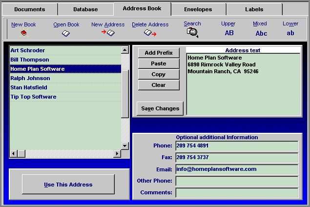Click the vertical scrollbar thumb of list
Image resolution: width=310 pixels, height=207 pixels.
pos(125,94)
